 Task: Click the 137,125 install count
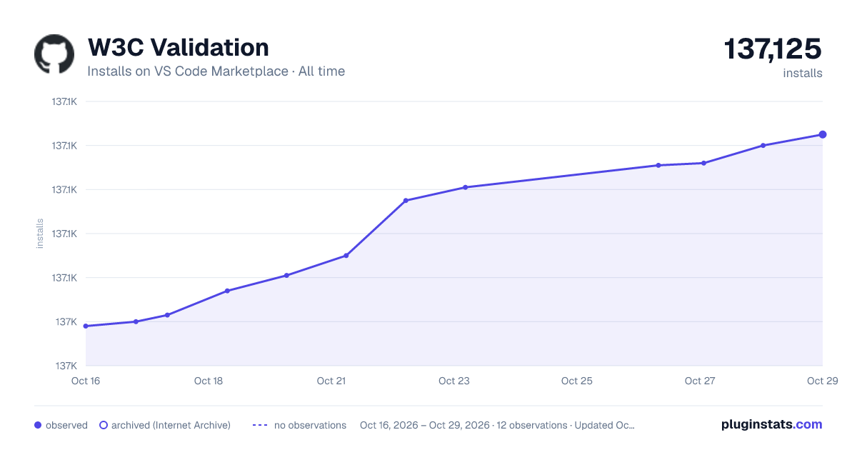[773, 49]
